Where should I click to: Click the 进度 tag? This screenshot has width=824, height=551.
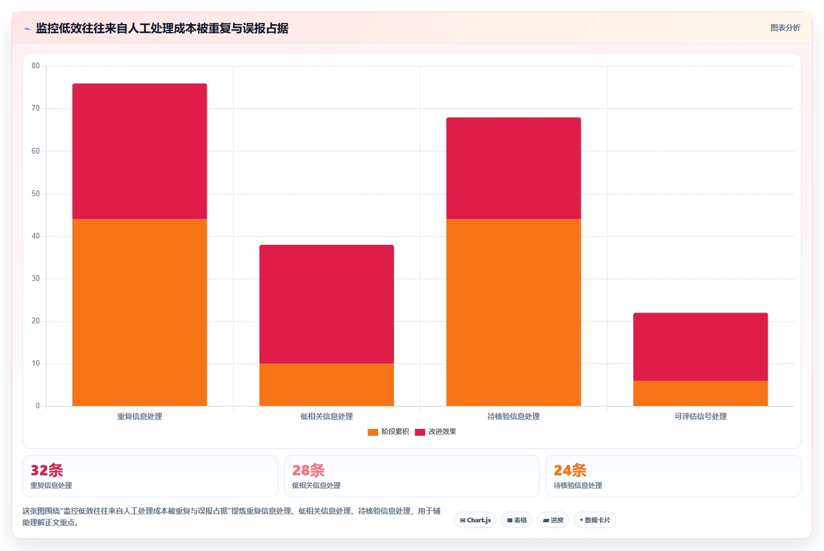553,520
